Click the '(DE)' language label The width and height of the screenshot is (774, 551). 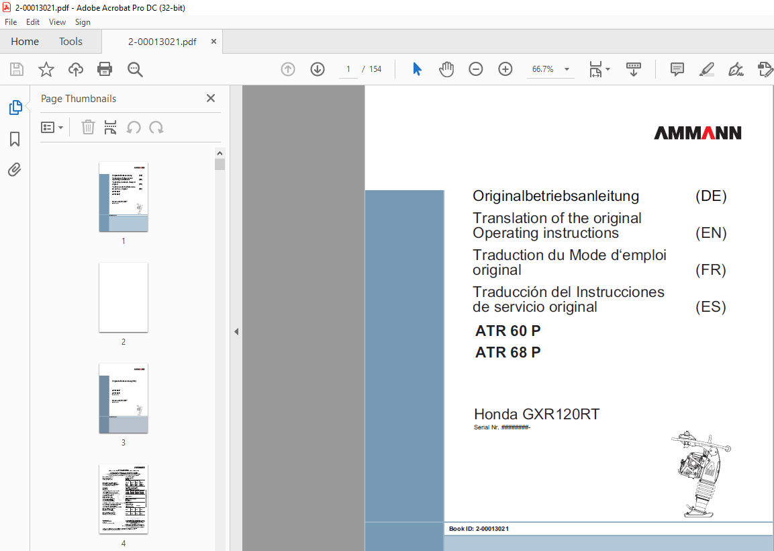click(711, 196)
